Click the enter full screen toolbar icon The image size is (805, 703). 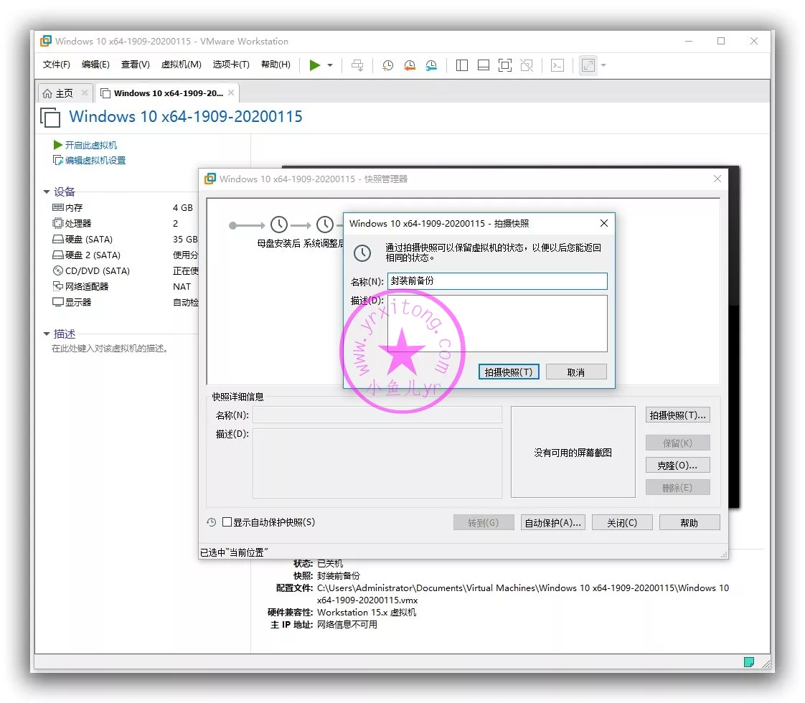click(505, 65)
